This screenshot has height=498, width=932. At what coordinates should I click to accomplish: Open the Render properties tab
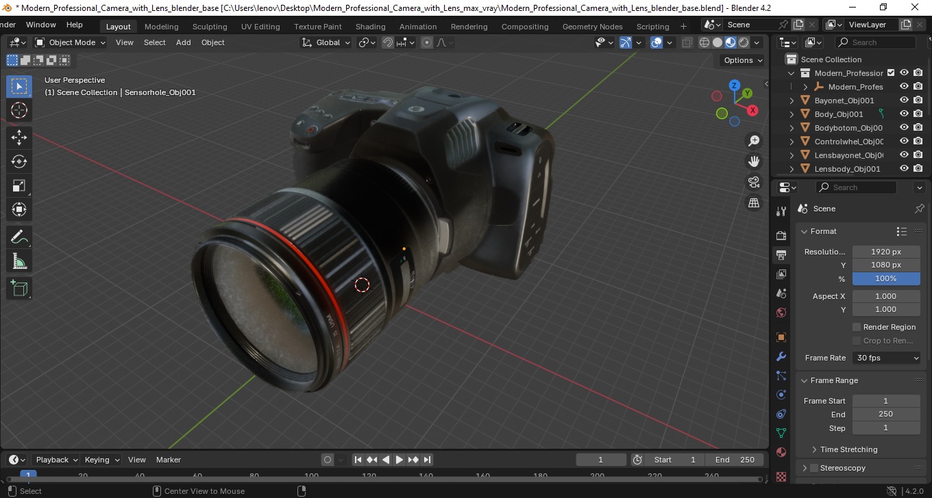point(781,235)
